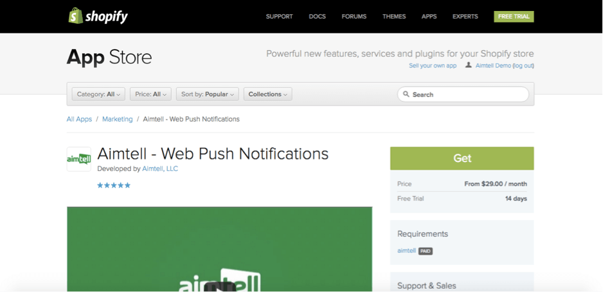The width and height of the screenshot is (603, 292).
Task: Open APPS in top navigation
Action: pos(429,17)
